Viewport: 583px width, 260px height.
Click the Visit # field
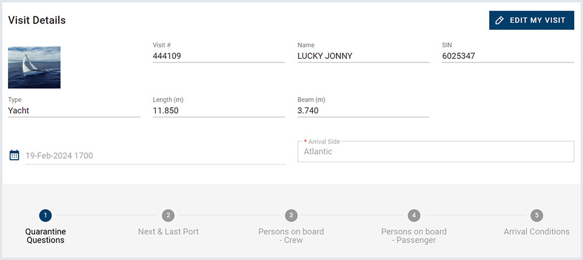point(219,57)
